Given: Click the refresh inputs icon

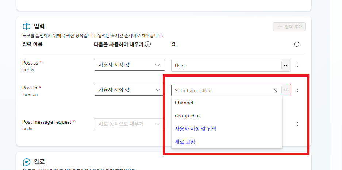Looking at the screenshot, I should click(297, 44).
